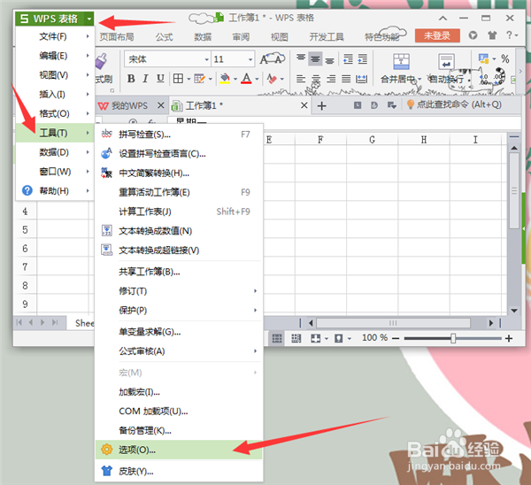Image resolution: width=531 pixels, height=485 pixels.
Task: Align text left
Action: click(x=300, y=79)
